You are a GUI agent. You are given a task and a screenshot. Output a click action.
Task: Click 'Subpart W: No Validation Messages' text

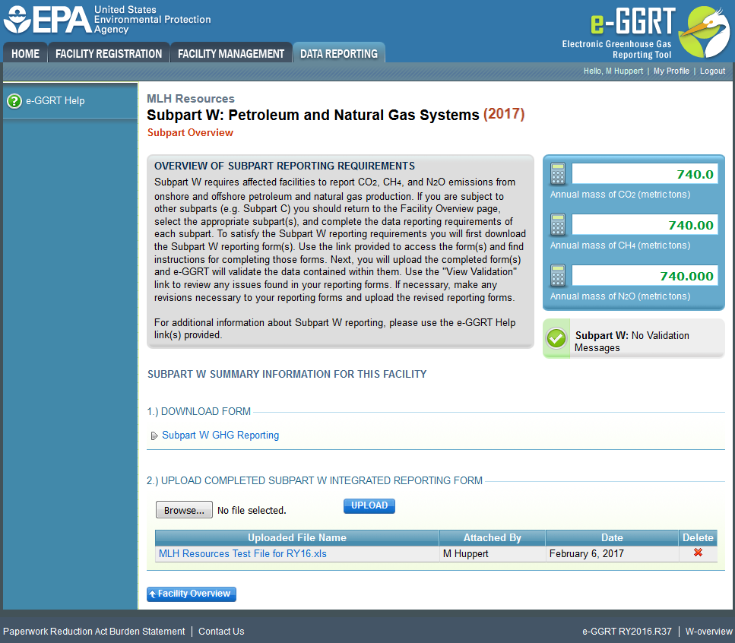pyautogui.click(x=632, y=342)
